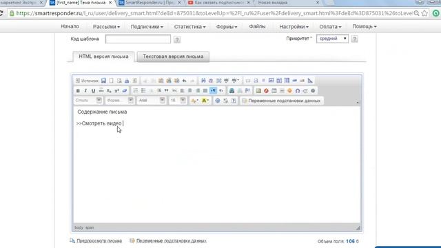The image size is (441, 248).
Task: Click the Save floppy disk icon
Action: [103, 81]
